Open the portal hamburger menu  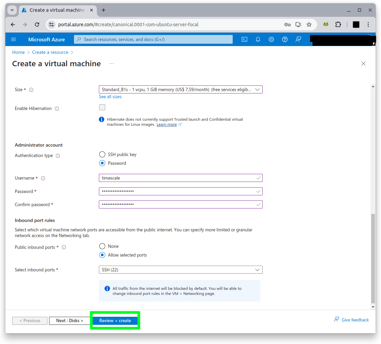coord(13,39)
